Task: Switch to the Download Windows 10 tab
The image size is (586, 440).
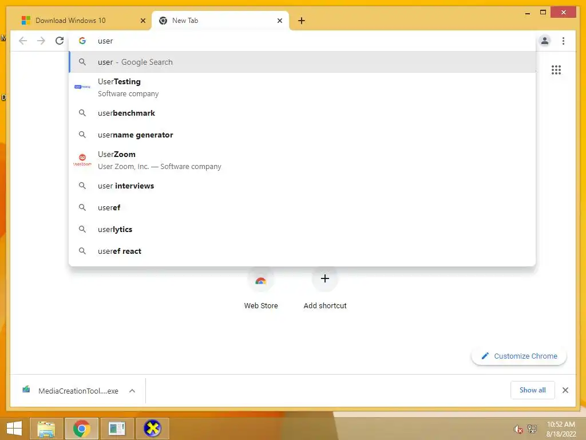Action: coord(83,21)
